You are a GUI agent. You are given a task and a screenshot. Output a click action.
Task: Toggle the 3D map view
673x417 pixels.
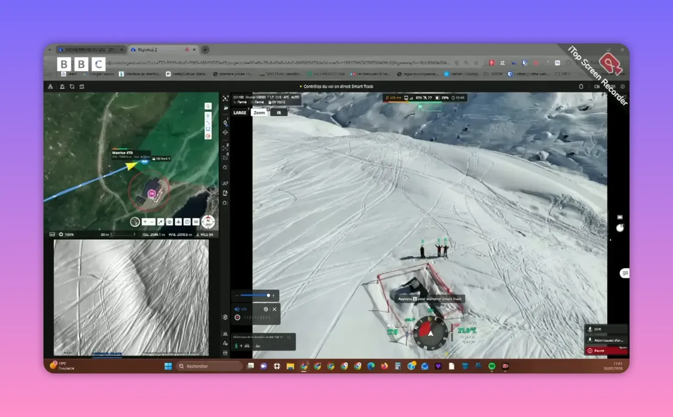click(x=195, y=221)
